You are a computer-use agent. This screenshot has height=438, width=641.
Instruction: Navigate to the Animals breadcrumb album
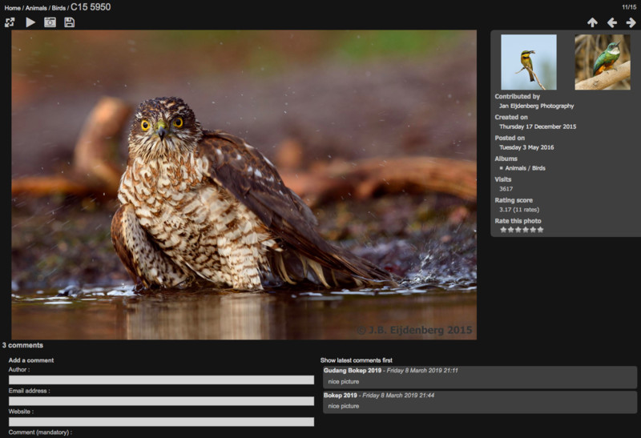[x=36, y=8]
